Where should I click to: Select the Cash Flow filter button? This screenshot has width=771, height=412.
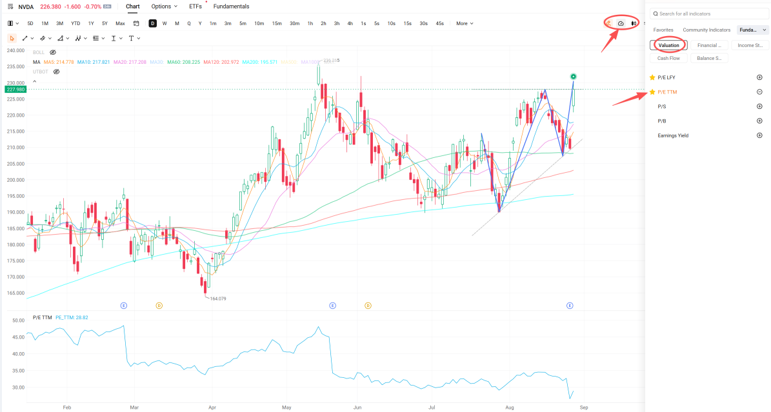pyautogui.click(x=668, y=58)
